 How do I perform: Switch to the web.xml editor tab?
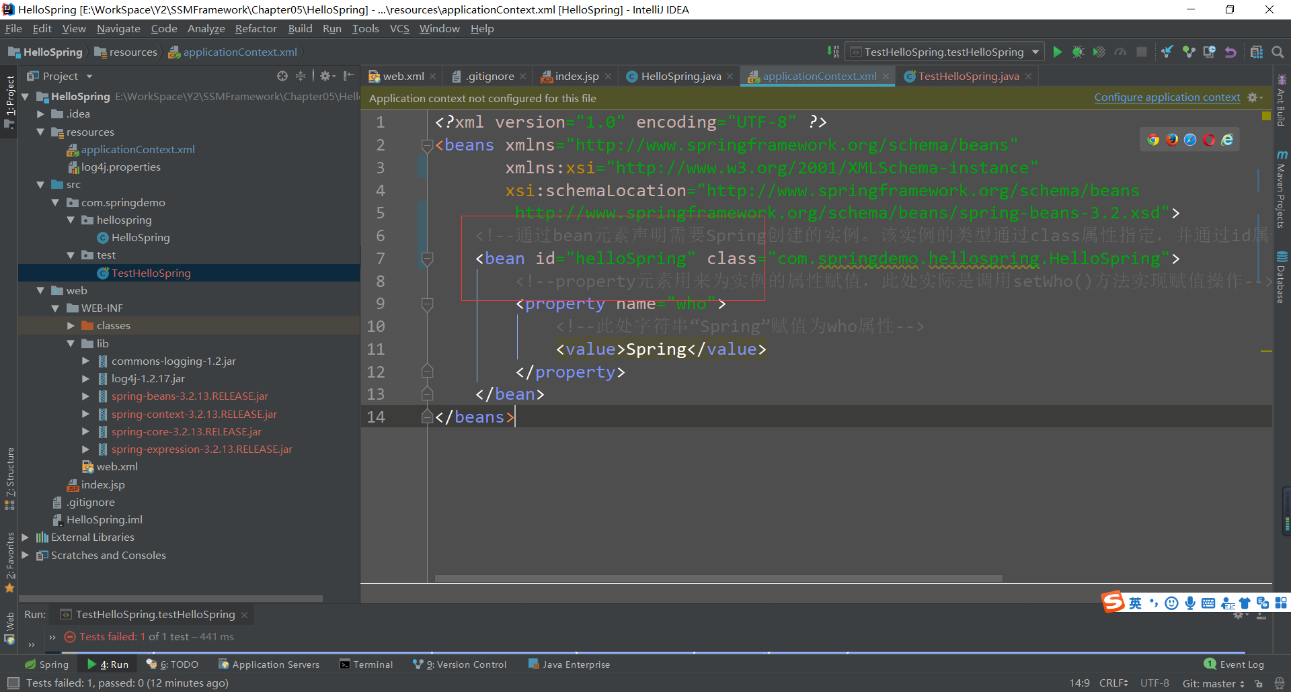tap(402, 76)
